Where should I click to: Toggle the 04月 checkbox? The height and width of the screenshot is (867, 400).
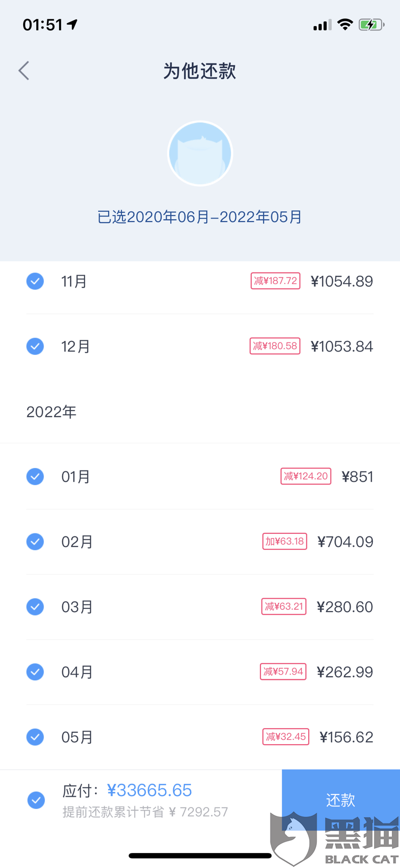[35, 672]
